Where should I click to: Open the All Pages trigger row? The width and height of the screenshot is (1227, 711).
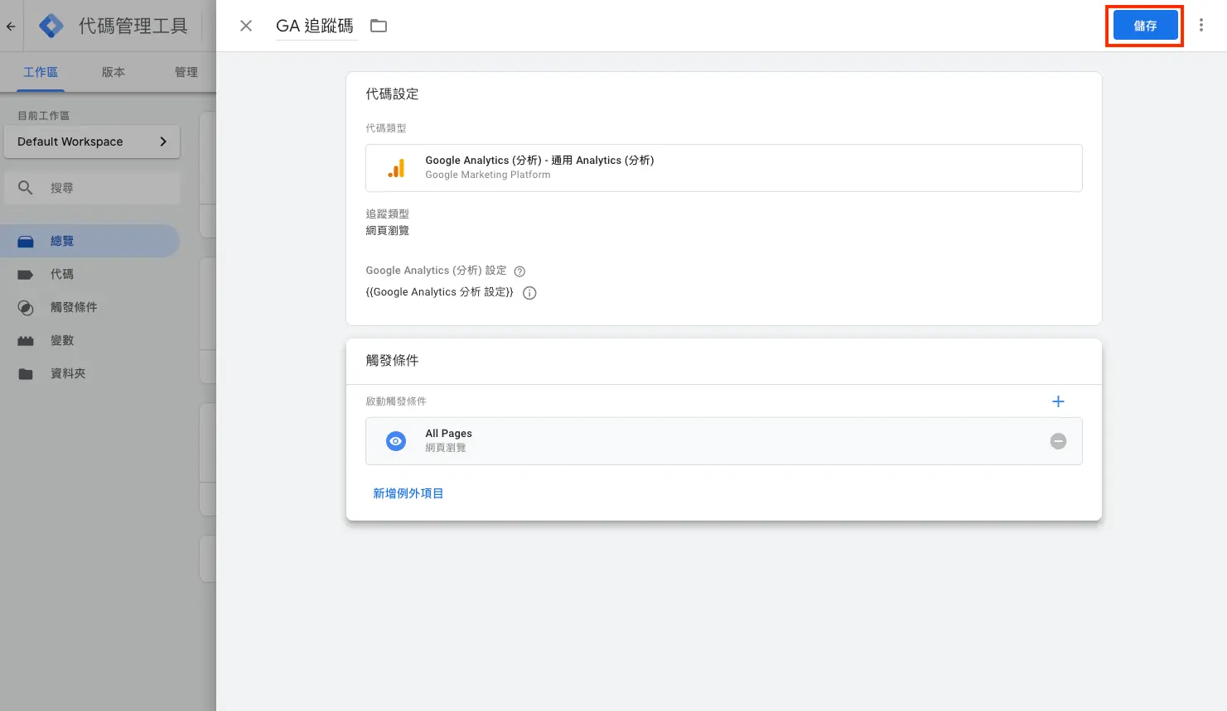point(724,441)
